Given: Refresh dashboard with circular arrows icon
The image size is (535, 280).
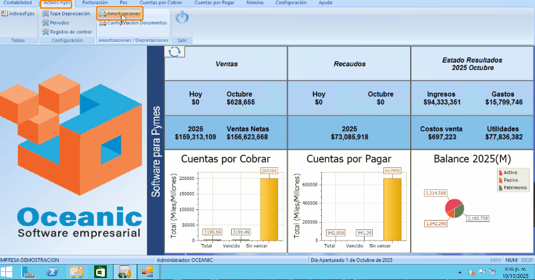Looking at the screenshot, I should 174,52.
